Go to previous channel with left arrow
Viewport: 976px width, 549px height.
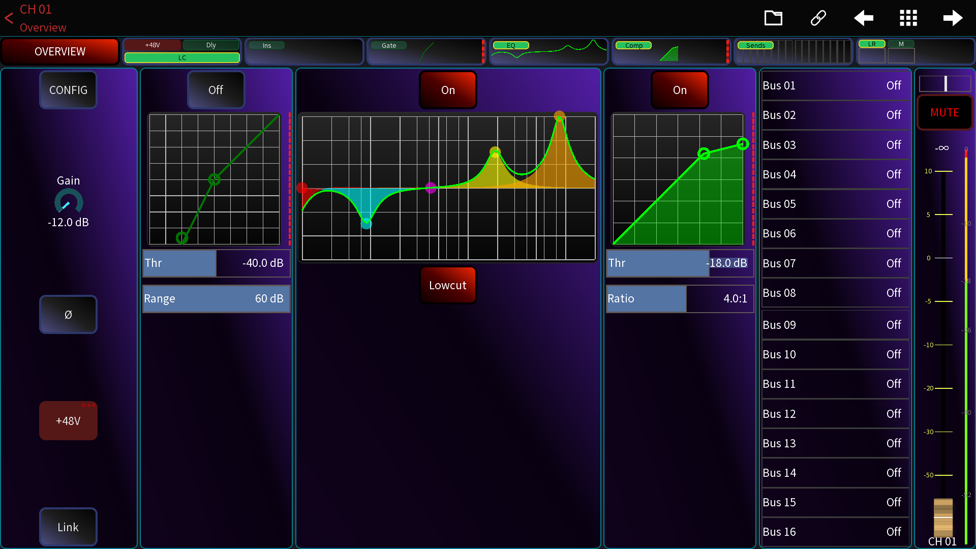coord(863,18)
